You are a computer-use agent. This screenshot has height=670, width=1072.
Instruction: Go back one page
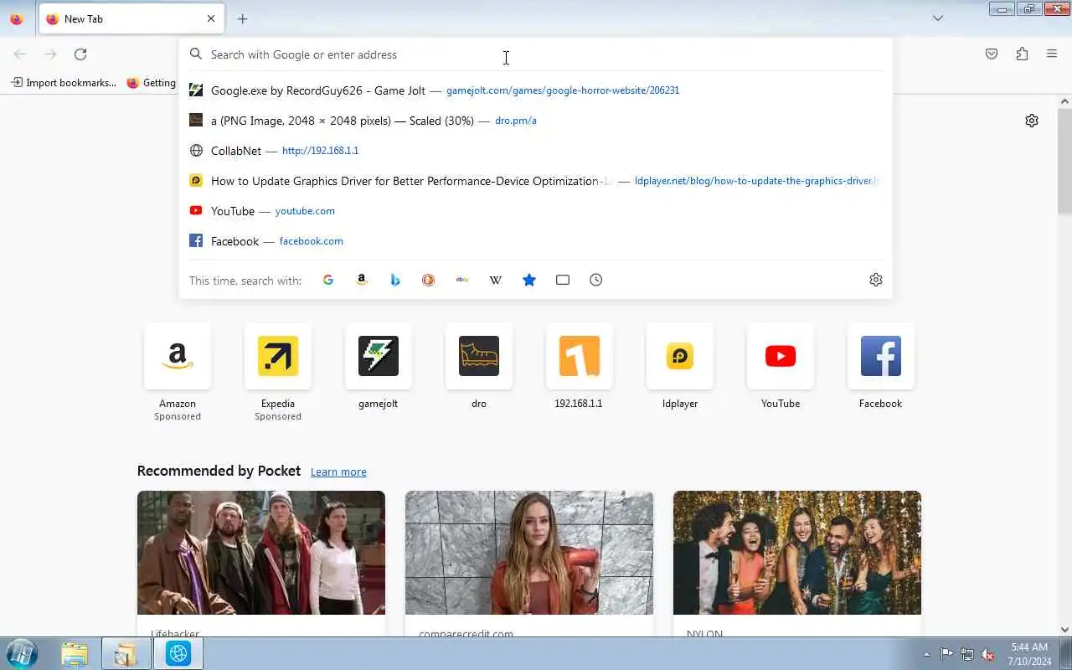pos(20,54)
